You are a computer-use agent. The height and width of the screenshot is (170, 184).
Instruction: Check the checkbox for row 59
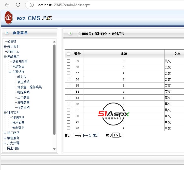[x=68, y=61]
